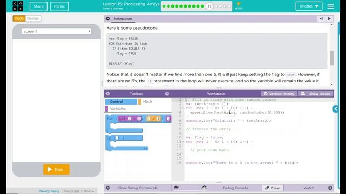This screenshot has height=194, width=346.
Task: Select current level bubble 11
Action: (x=209, y=6)
